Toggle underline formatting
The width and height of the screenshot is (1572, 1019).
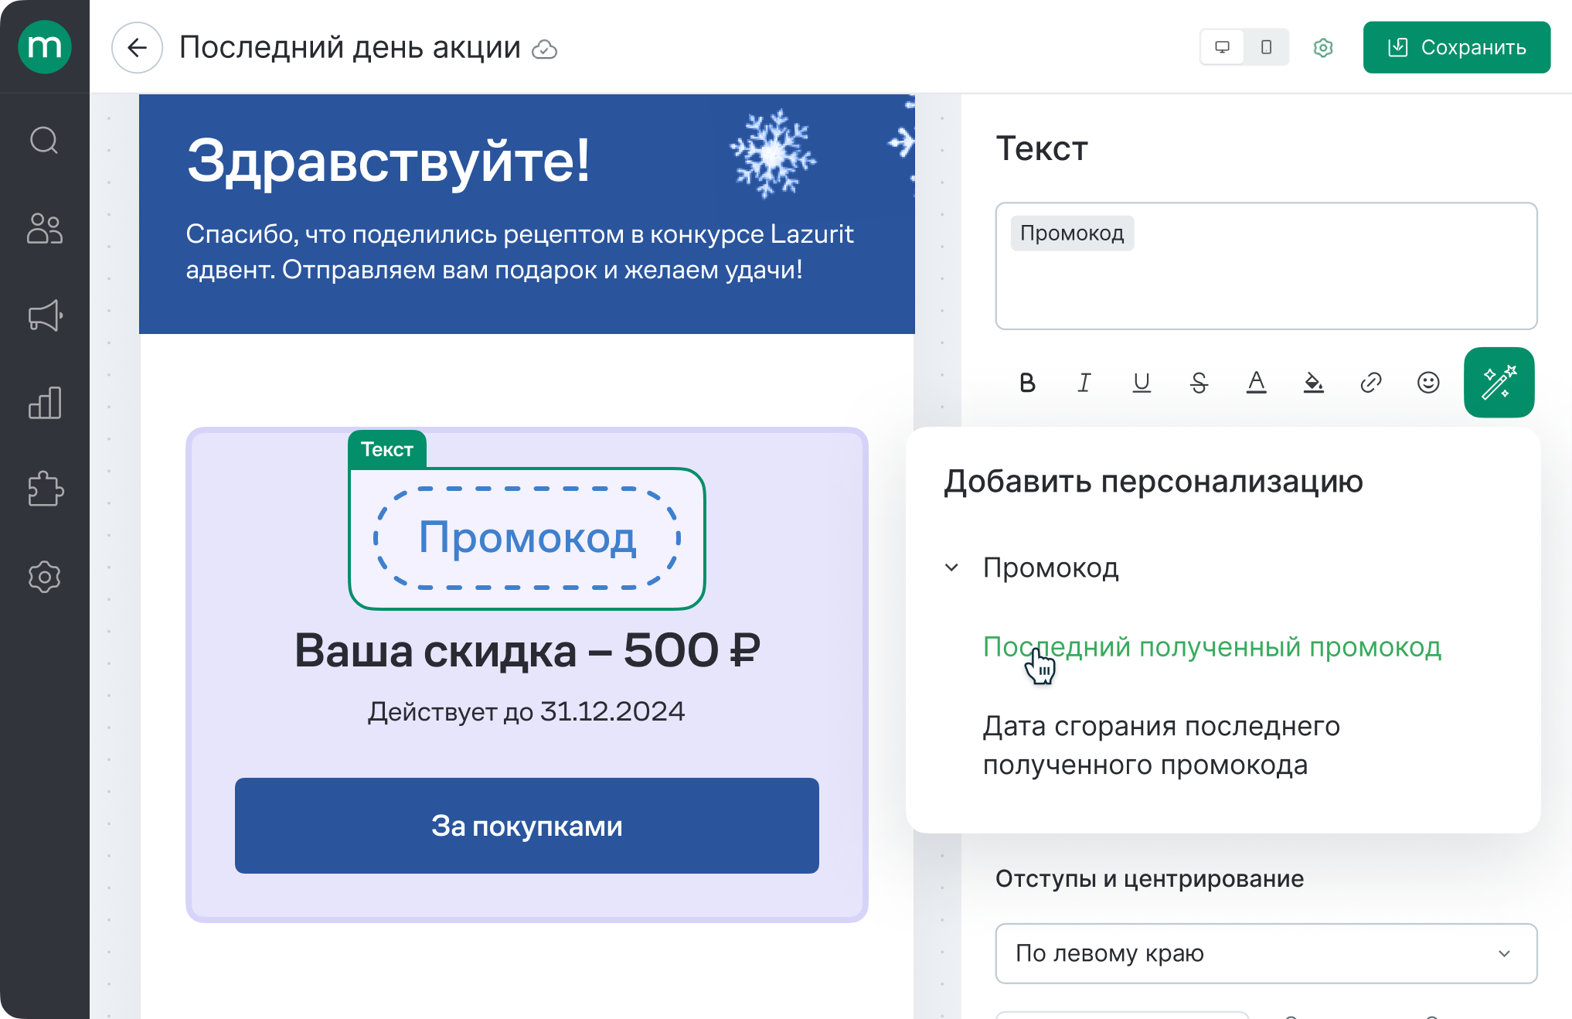(1142, 383)
